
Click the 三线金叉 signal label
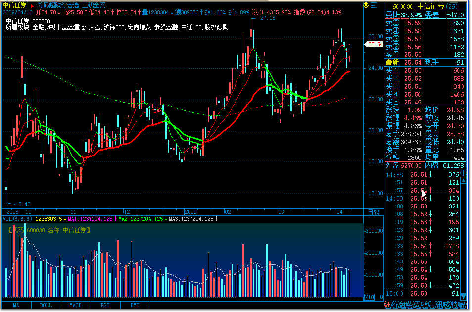coord(94,5)
